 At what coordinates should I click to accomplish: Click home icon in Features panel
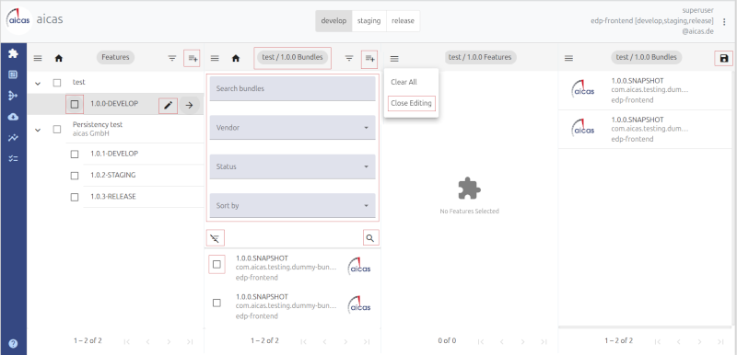coord(58,58)
